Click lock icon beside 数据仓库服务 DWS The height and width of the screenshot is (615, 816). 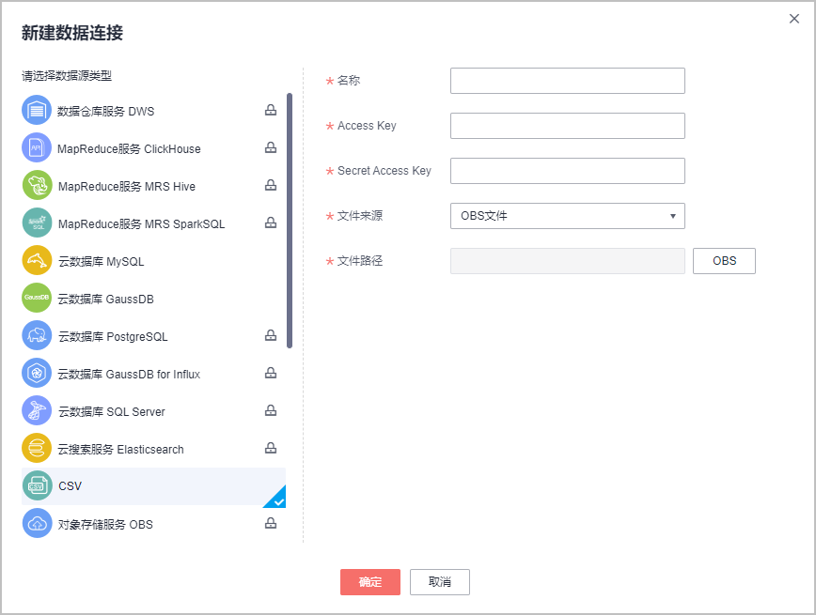pyautogui.click(x=271, y=110)
